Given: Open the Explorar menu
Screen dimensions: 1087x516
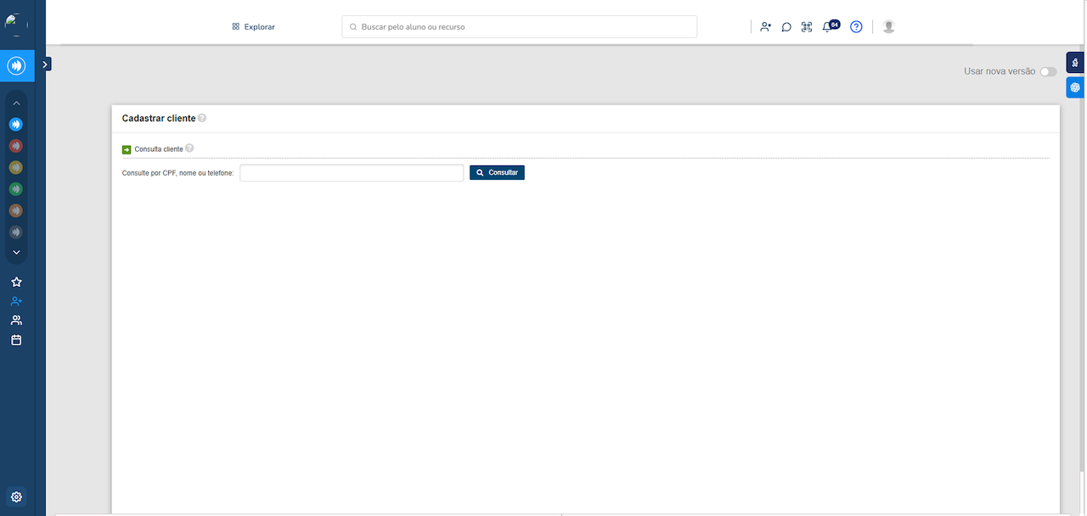Looking at the screenshot, I should [x=253, y=27].
